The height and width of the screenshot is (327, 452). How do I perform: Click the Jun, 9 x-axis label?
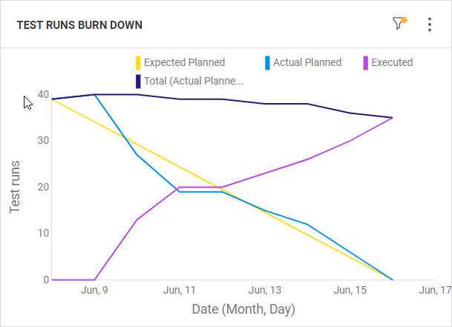pyautogui.click(x=94, y=290)
